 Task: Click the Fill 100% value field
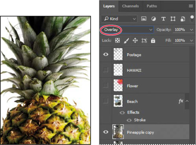[180, 40]
